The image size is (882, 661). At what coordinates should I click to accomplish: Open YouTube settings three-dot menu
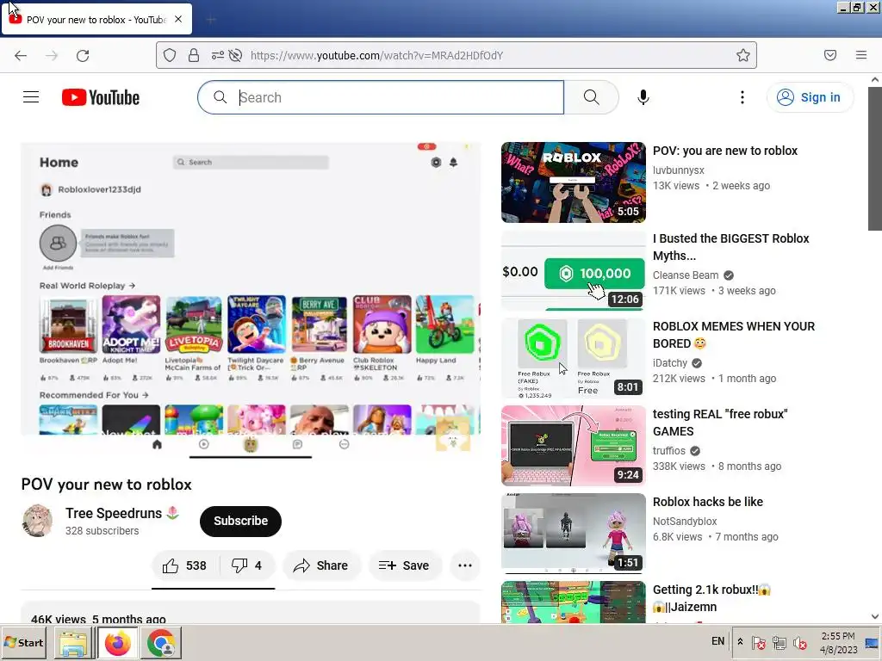pos(742,97)
